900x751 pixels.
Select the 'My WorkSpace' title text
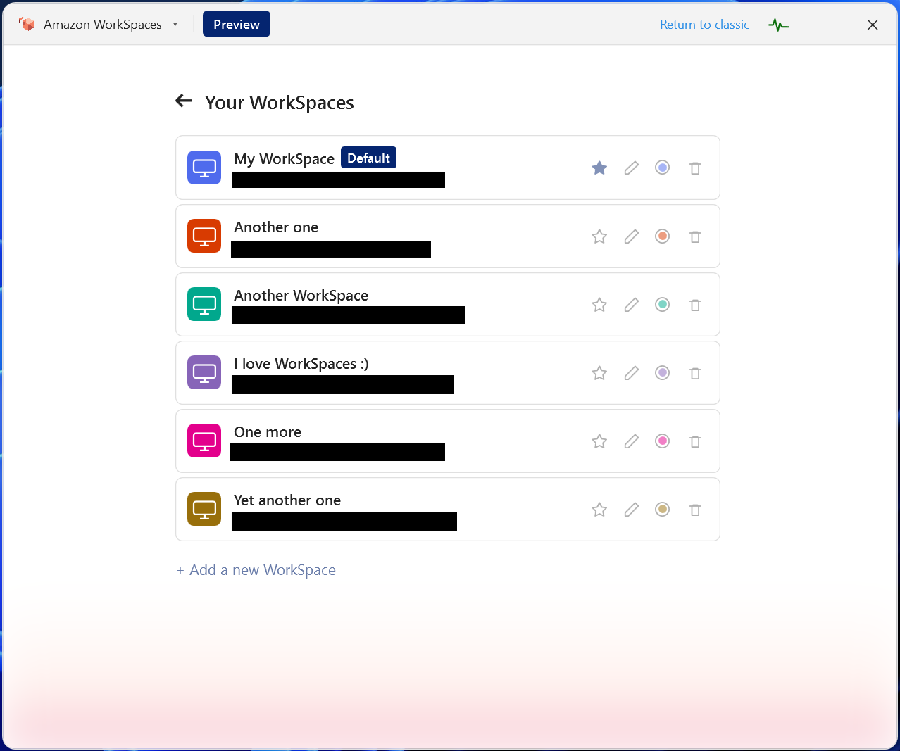[x=284, y=159]
